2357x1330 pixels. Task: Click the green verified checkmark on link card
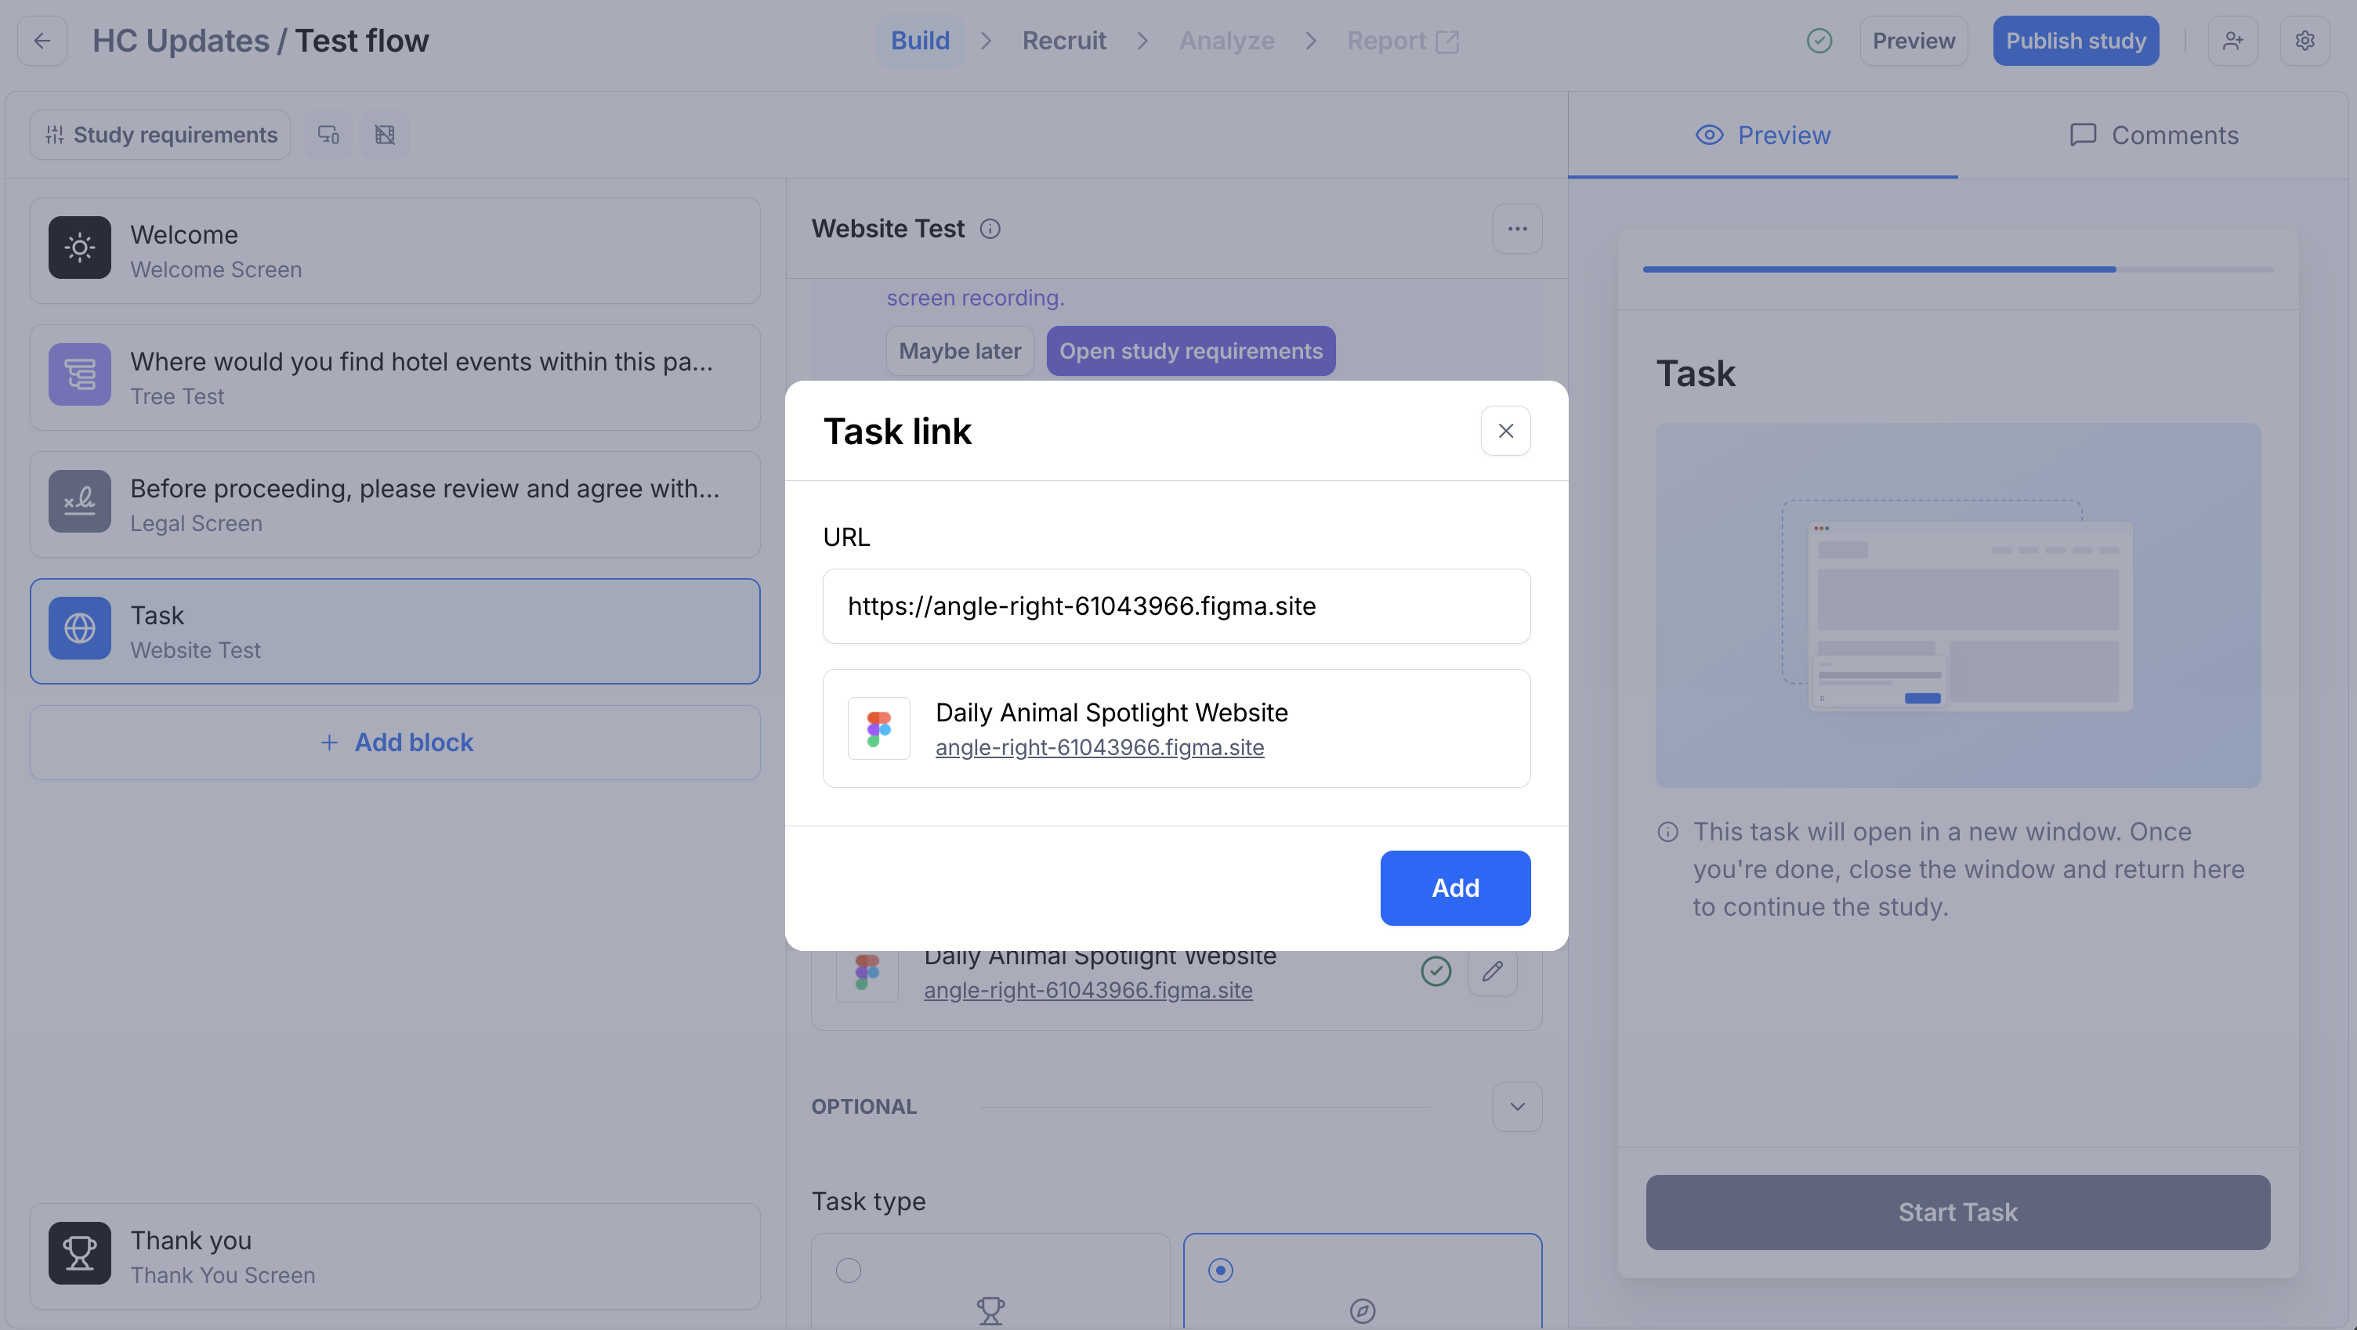1436,971
